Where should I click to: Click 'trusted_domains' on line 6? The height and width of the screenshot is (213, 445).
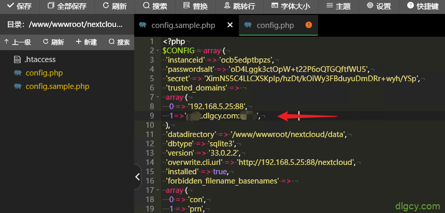(196, 88)
